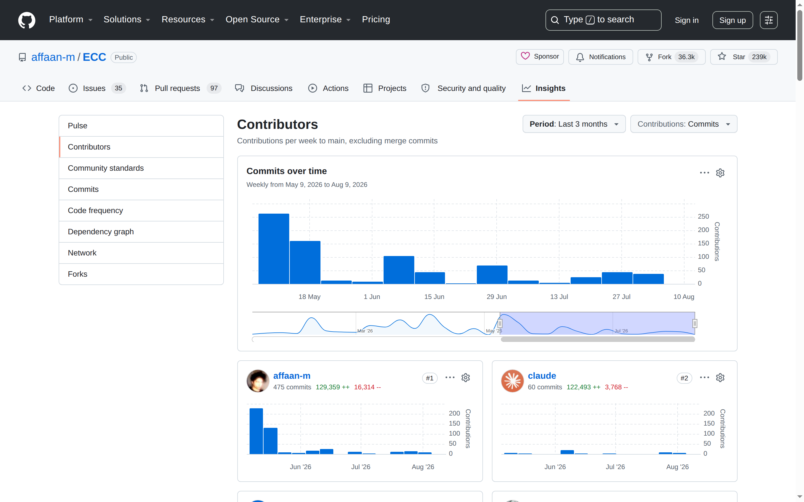Expand the Period: Last 3 months dropdown
Viewport: 804px width, 502px height.
pyautogui.click(x=574, y=124)
